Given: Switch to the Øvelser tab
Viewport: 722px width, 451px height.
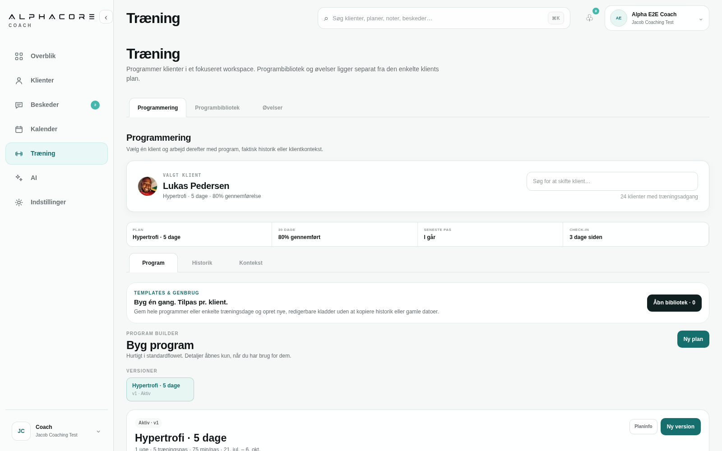Looking at the screenshot, I should coord(273,108).
